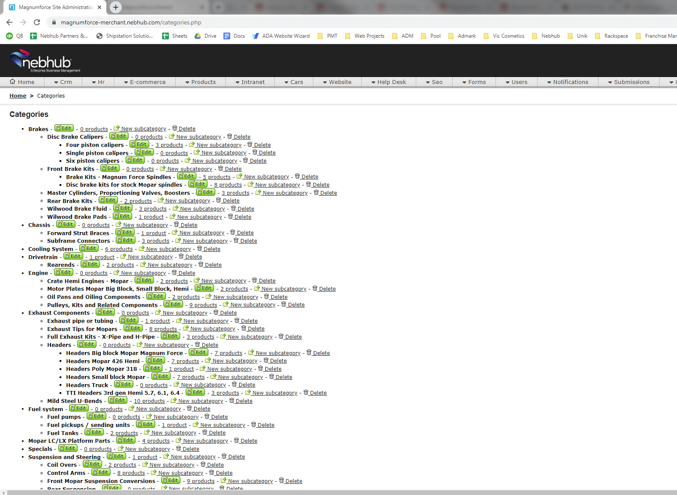677x495 pixels.
Task: Delete the Six piston calipers category
Action: (x=255, y=161)
